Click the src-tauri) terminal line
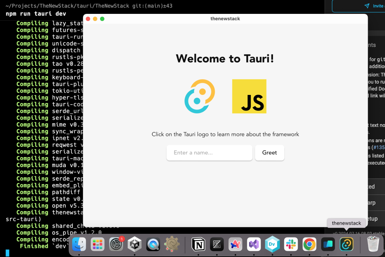This screenshot has height=257, width=385. [x=23, y=219]
